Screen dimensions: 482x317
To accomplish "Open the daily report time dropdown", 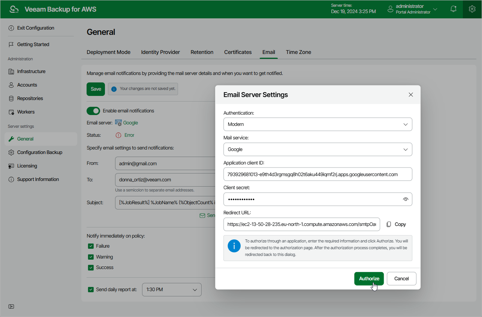I will 172,290.
